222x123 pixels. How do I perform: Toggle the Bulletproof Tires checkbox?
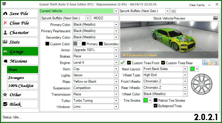tap(156, 106)
